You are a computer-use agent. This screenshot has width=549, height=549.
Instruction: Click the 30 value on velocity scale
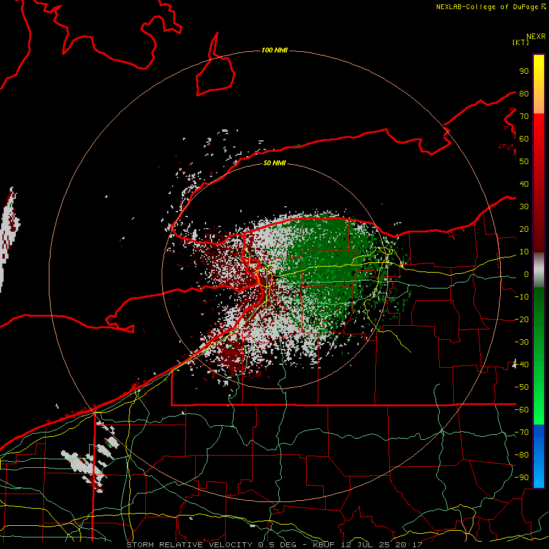point(524,207)
